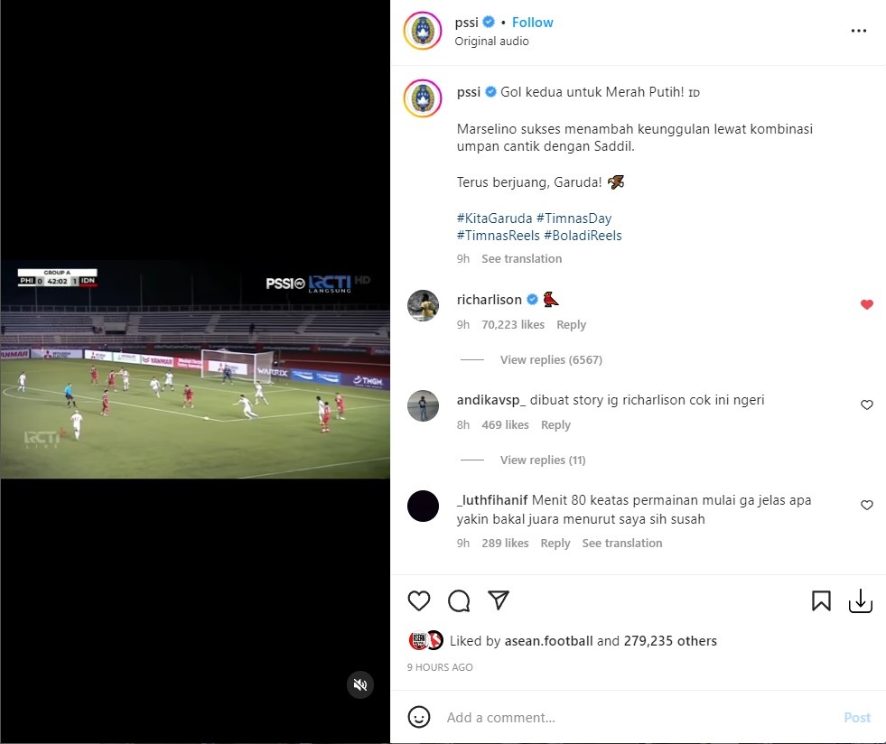Screen dimensions: 886x744
Task: Unmute the video with the speaker icon
Action: pos(360,684)
